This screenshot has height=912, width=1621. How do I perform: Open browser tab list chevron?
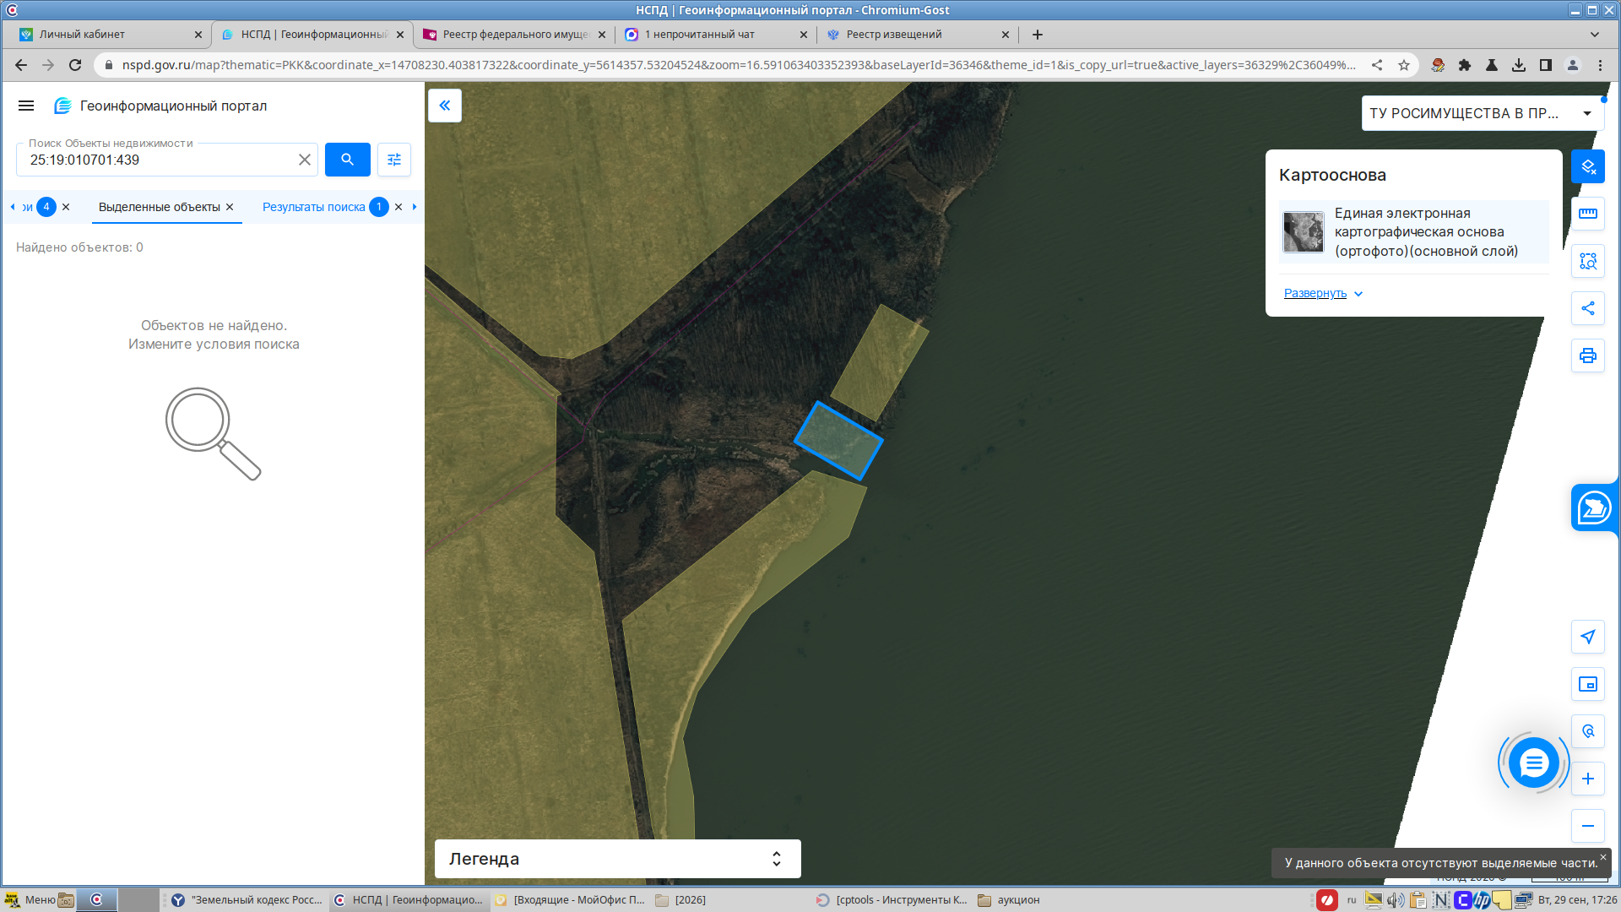click(1595, 35)
